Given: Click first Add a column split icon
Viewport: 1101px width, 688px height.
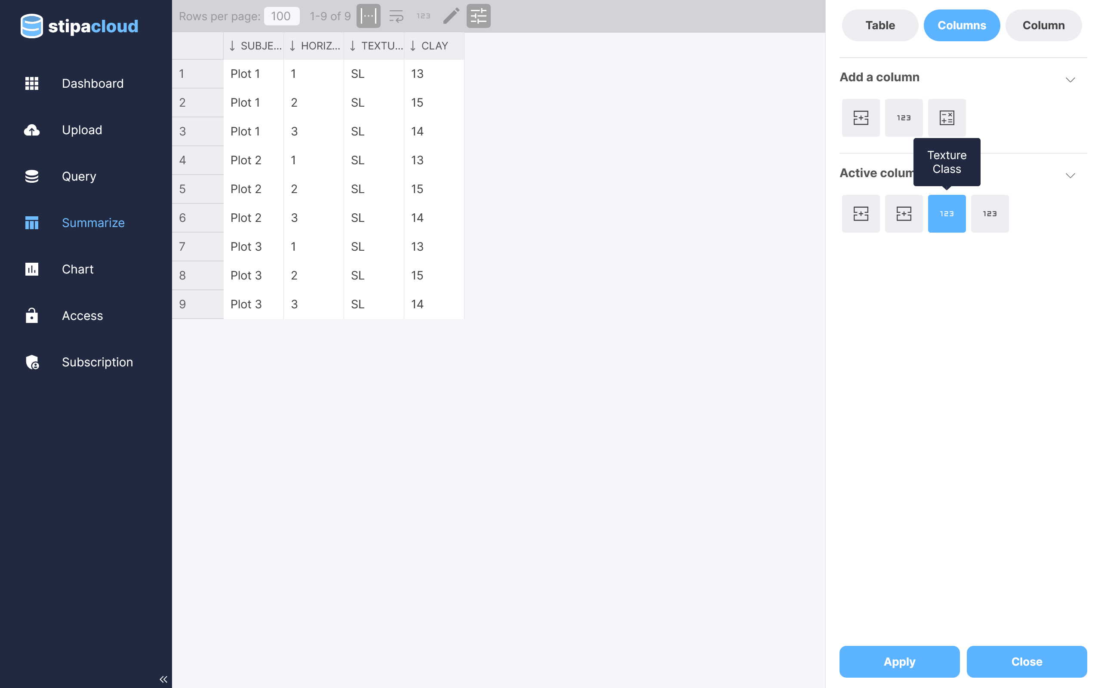Looking at the screenshot, I should pyautogui.click(x=860, y=118).
